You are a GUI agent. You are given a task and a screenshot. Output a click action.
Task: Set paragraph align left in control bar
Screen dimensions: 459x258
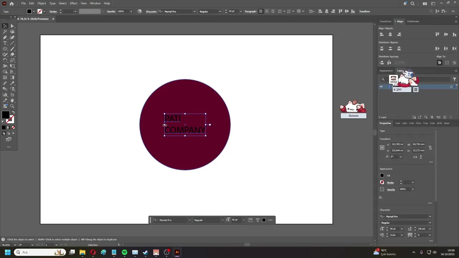tap(261, 11)
